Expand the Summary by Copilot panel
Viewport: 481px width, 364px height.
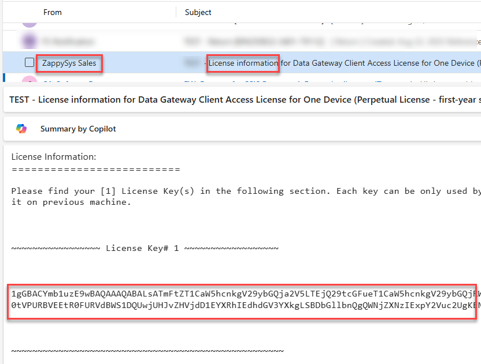click(x=242, y=129)
